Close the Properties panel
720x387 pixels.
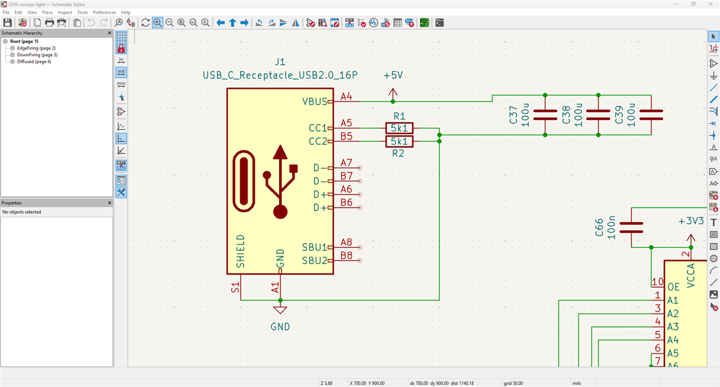[110, 202]
